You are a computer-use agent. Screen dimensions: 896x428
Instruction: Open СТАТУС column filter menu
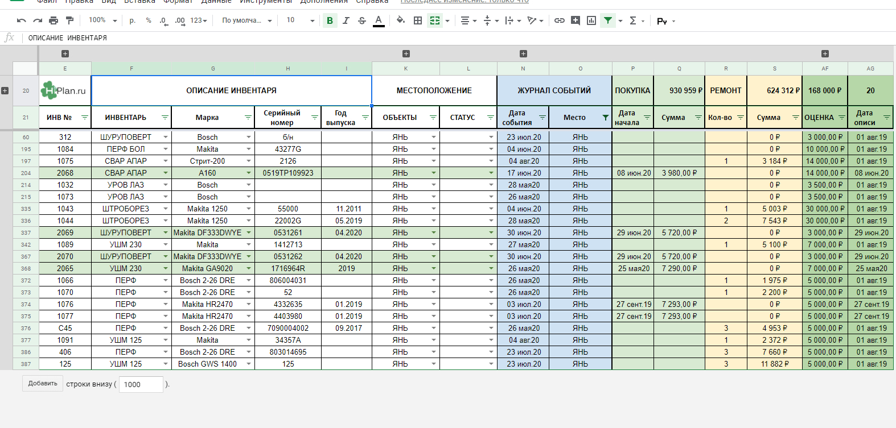[x=490, y=118]
